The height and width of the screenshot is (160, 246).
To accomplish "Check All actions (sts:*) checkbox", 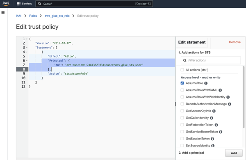I will (182, 70).
